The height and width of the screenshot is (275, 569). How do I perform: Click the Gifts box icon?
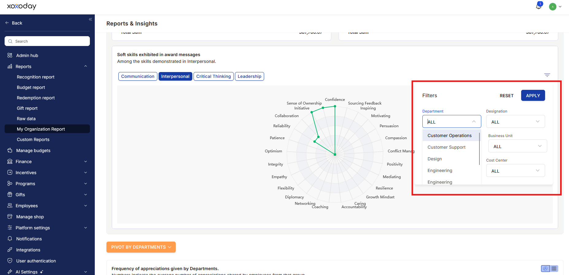point(10,195)
